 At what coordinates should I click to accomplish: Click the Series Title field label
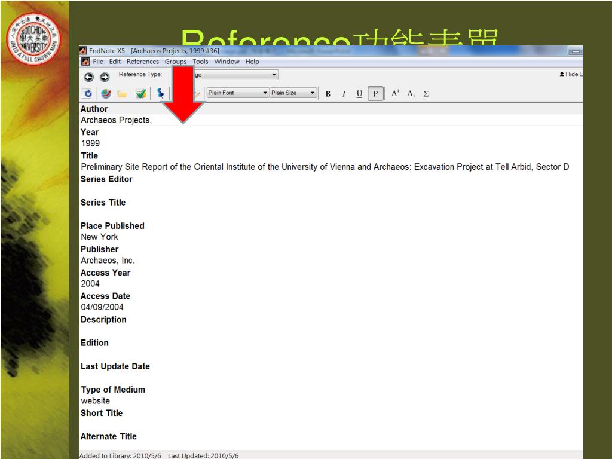[x=103, y=203]
